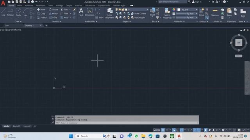Click the Save icon in quick access toolbar

point(17,2)
